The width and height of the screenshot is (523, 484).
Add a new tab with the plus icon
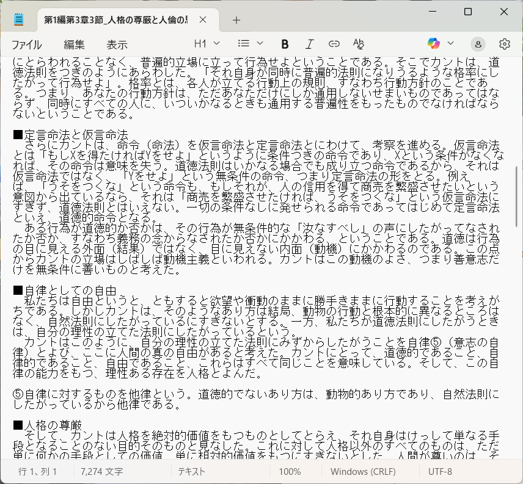point(236,20)
